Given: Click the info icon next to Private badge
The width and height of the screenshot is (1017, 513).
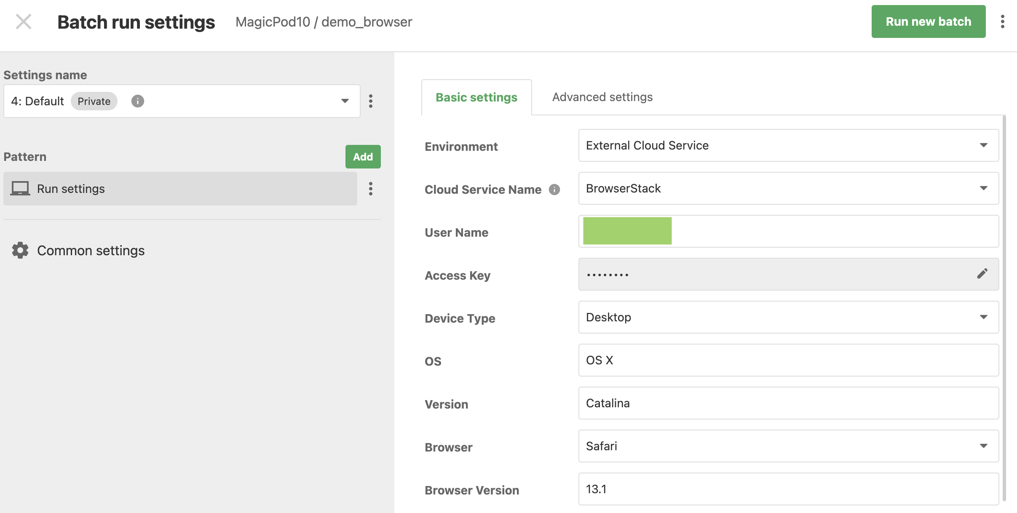Looking at the screenshot, I should coord(138,101).
